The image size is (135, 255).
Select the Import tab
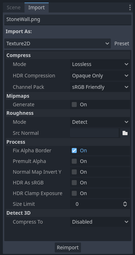tap(37, 7)
